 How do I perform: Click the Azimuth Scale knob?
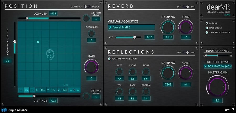(86, 18)
